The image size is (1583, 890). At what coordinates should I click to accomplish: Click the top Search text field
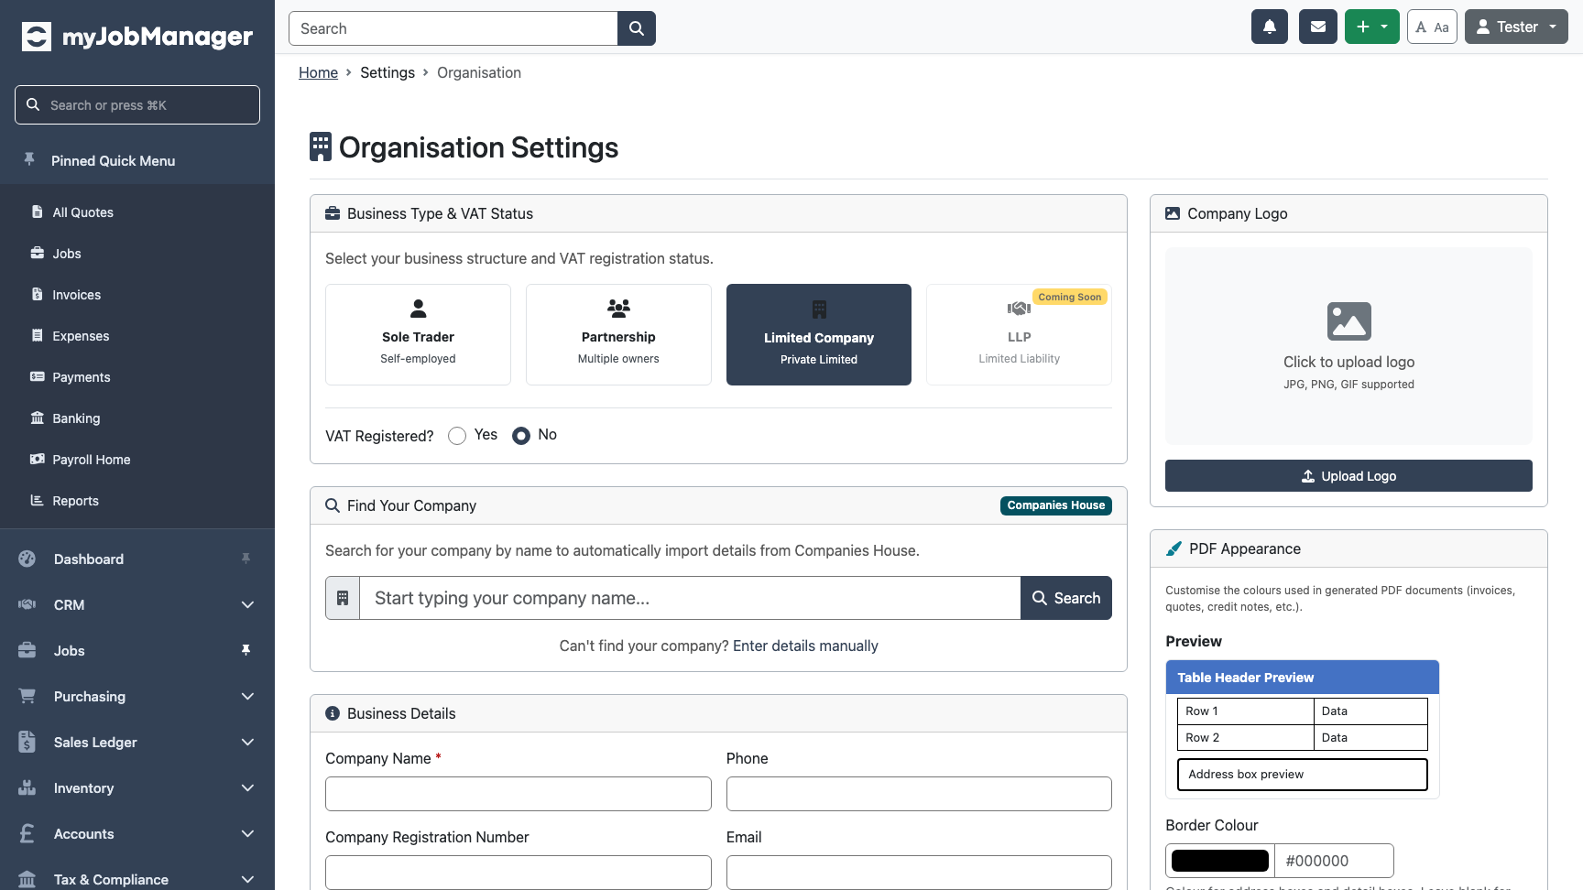coord(453,28)
